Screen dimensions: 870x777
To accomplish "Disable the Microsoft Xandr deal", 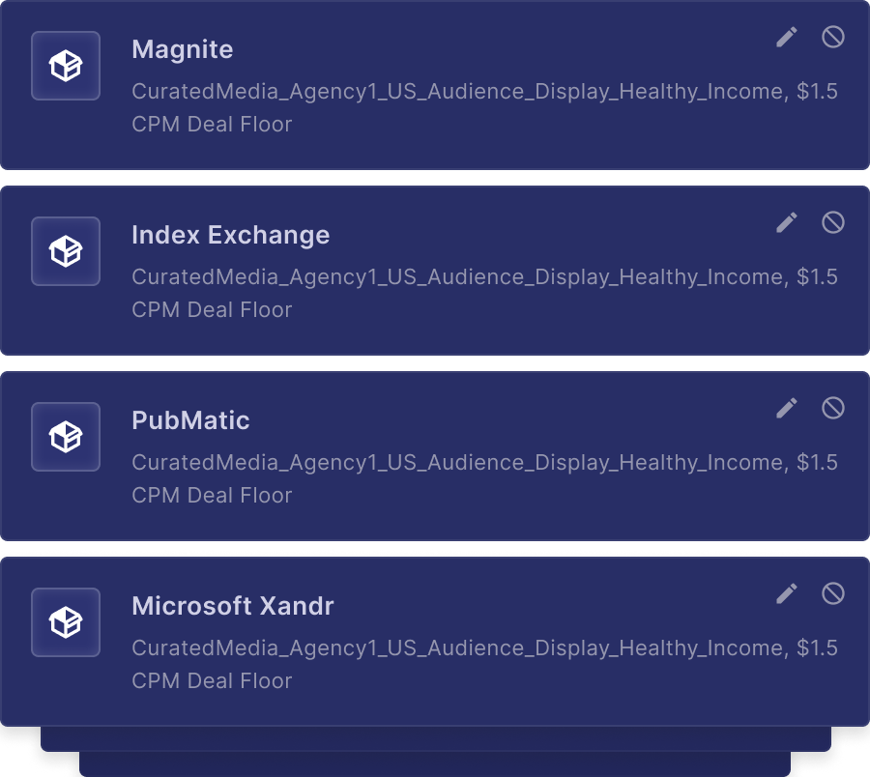I will click(x=832, y=593).
